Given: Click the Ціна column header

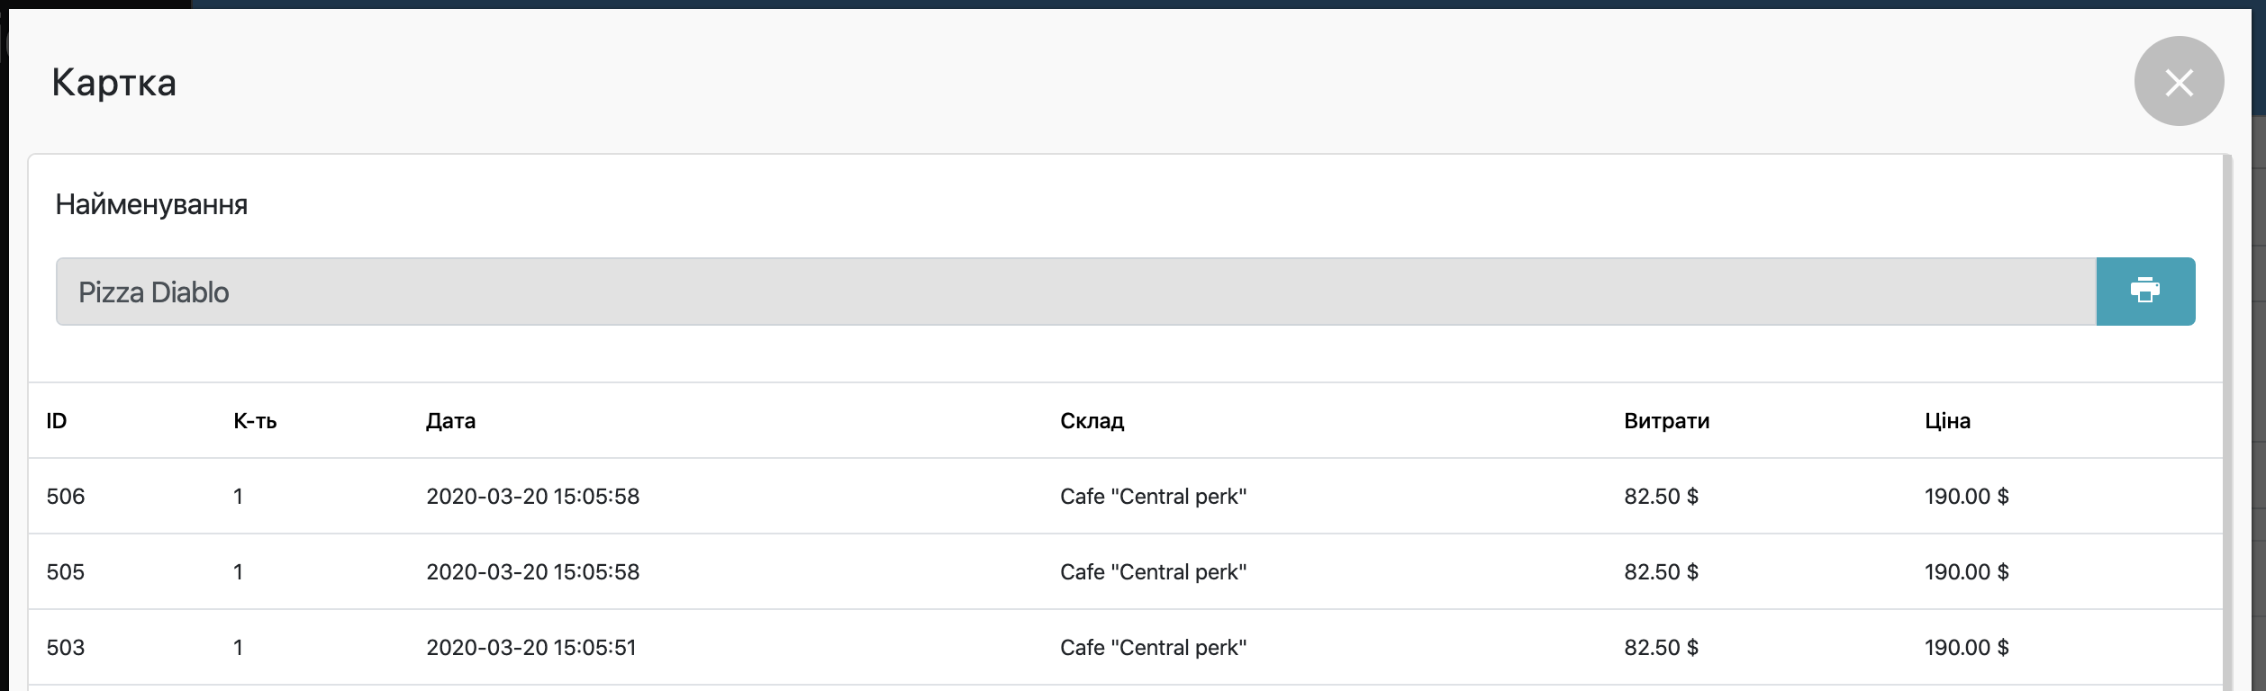Looking at the screenshot, I should (1947, 421).
